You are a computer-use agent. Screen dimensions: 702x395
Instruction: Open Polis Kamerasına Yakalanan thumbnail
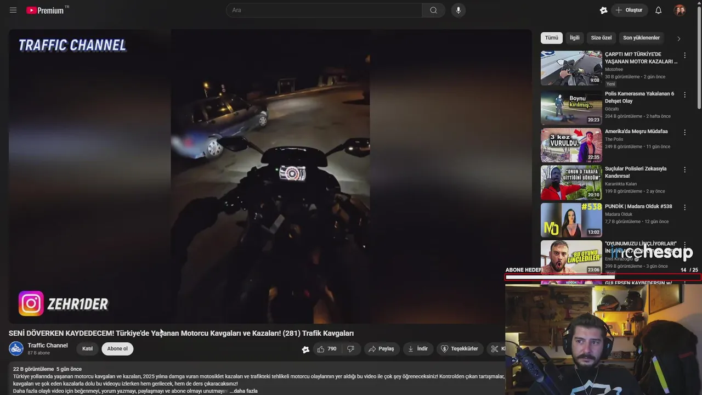(571, 108)
